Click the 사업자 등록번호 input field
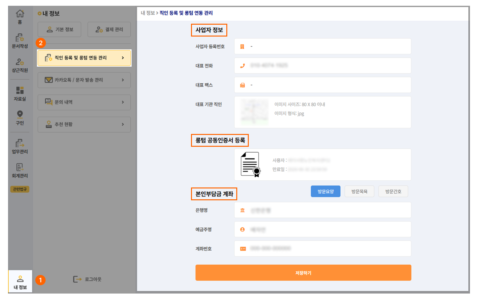The height and width of the screenshot is (299, 478). tap(323, 46)
